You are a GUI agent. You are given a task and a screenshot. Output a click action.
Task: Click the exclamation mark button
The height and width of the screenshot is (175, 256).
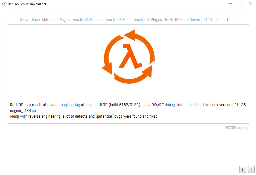click(251, 170)
